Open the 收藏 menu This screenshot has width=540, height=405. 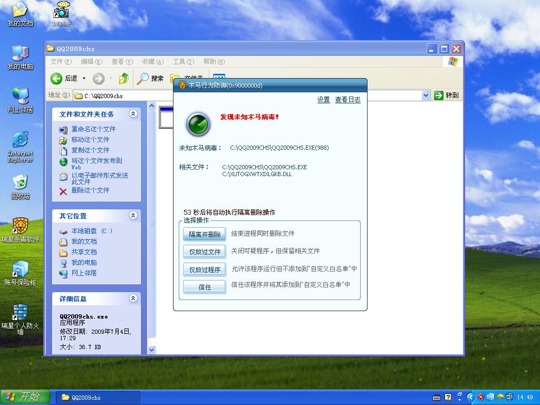click(152, 62)
